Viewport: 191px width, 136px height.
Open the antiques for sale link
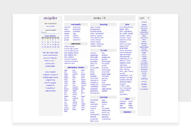pos(93,53)
